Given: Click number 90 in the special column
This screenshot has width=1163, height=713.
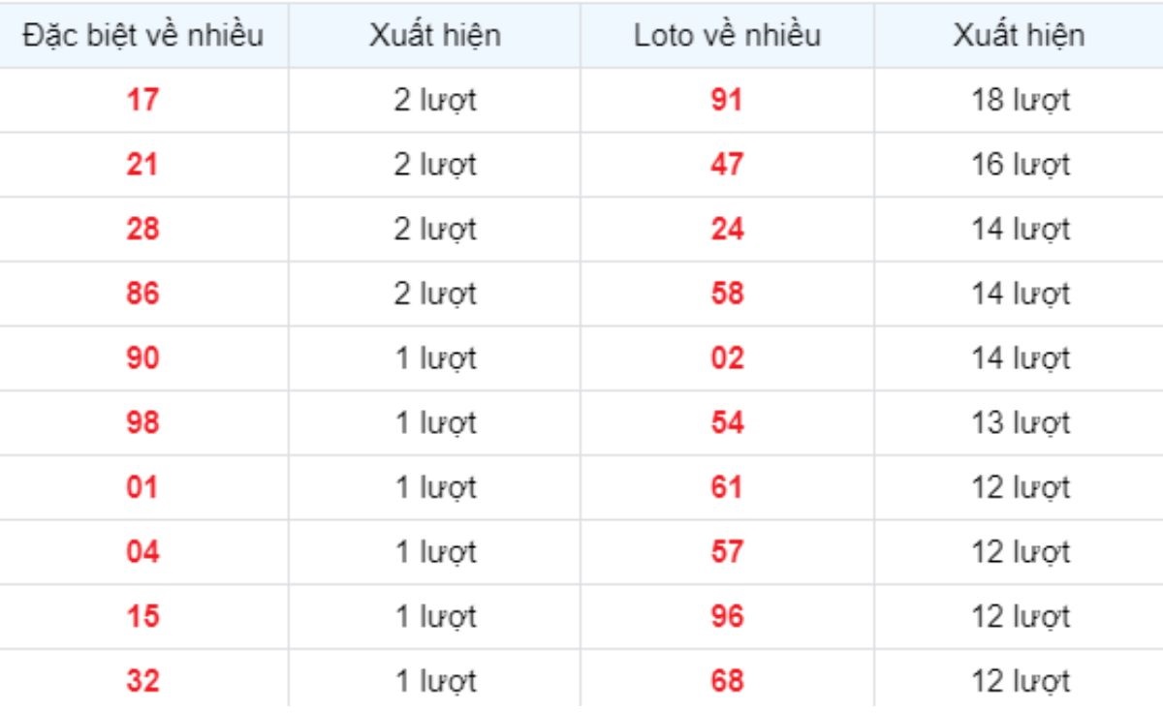Looking at the screenshot, I should pyautogui.click(x=142, y=358).
